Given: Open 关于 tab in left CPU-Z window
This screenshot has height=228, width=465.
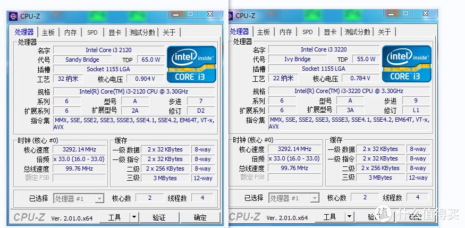Looking at the screenshot, I should coord(169,32).
